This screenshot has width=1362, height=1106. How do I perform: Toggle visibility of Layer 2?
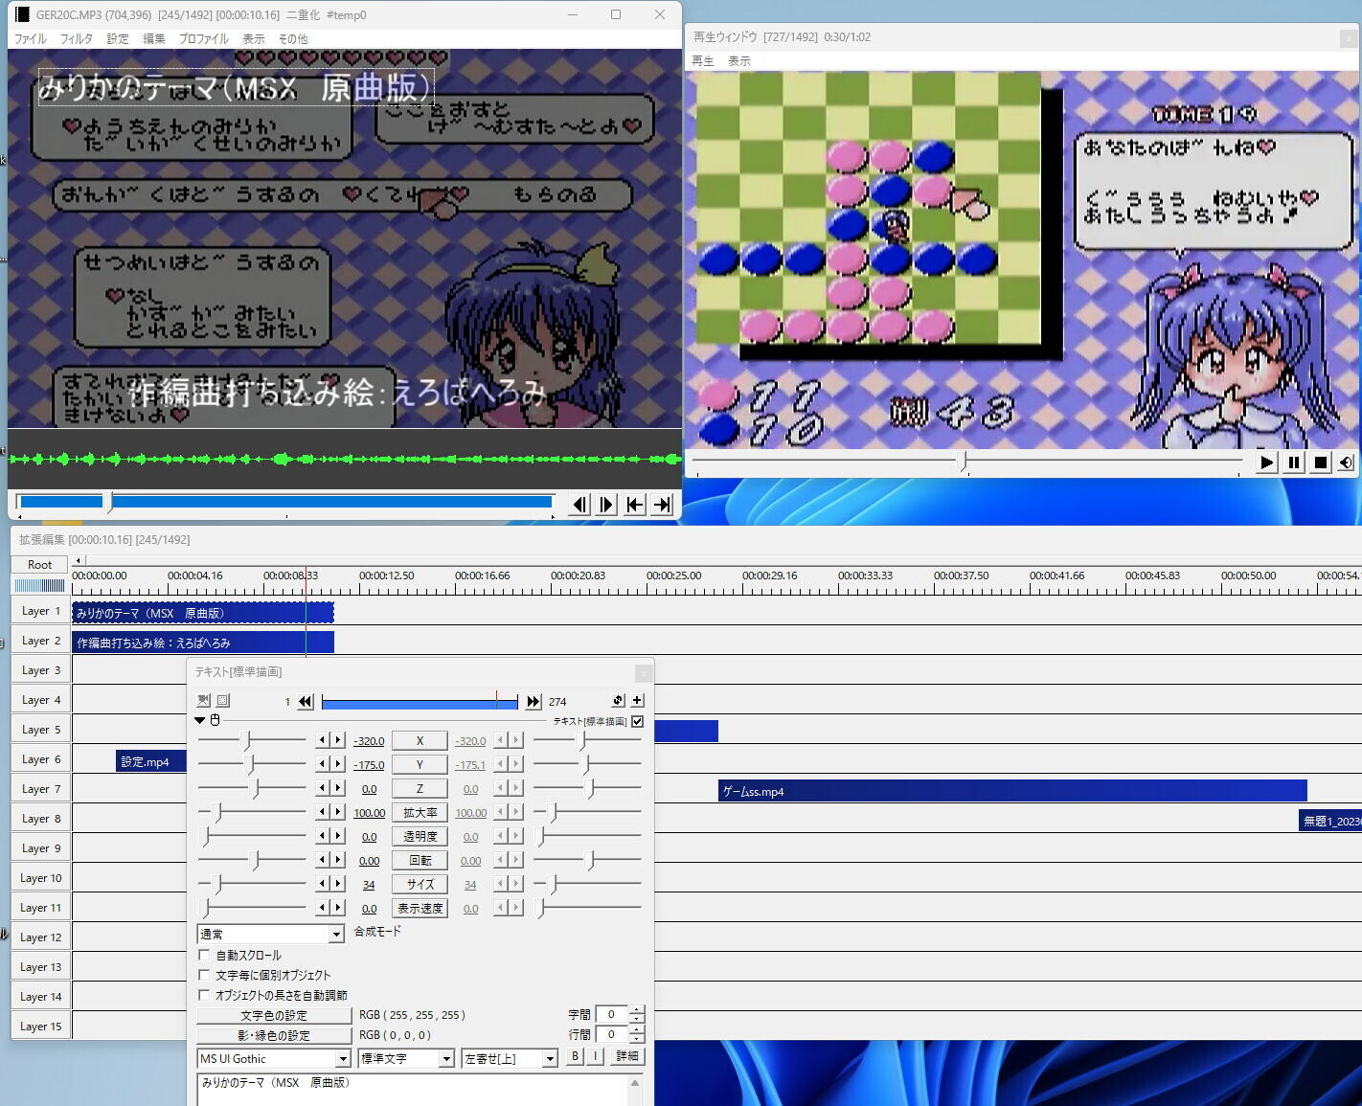(x=40, y=641)
